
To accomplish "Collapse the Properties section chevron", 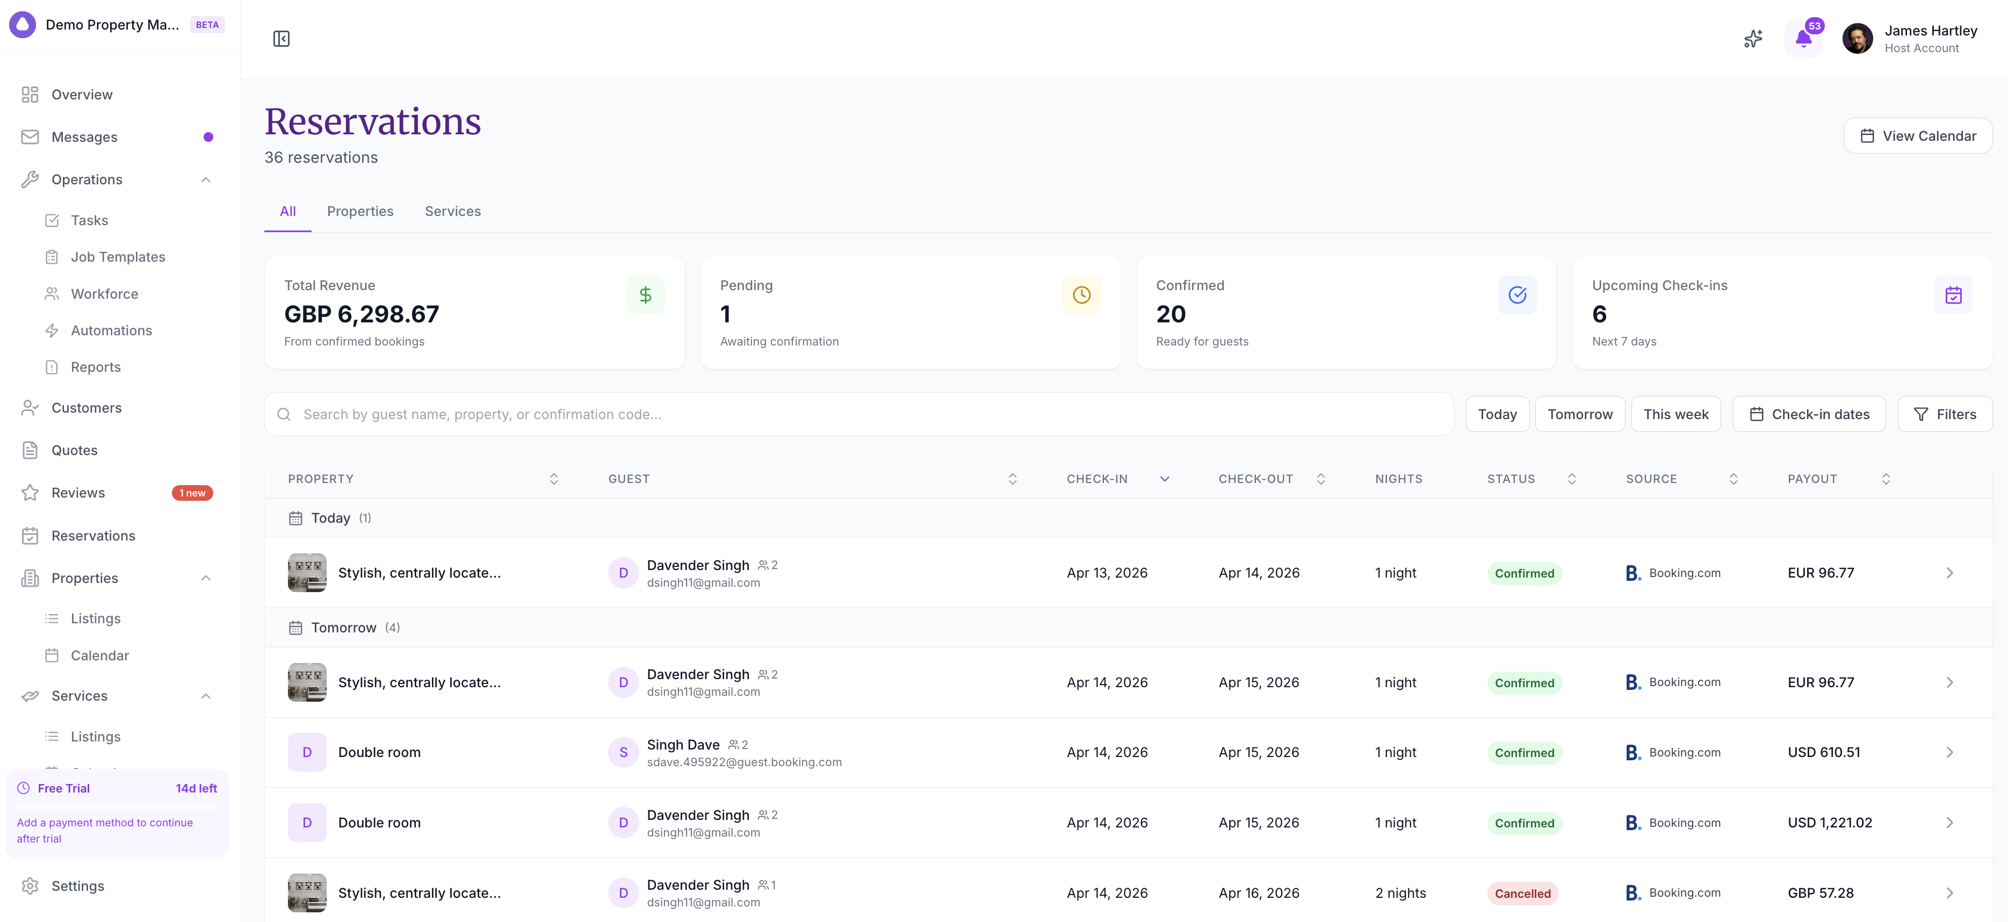I will pyautogui.click(x=206, y=578).
